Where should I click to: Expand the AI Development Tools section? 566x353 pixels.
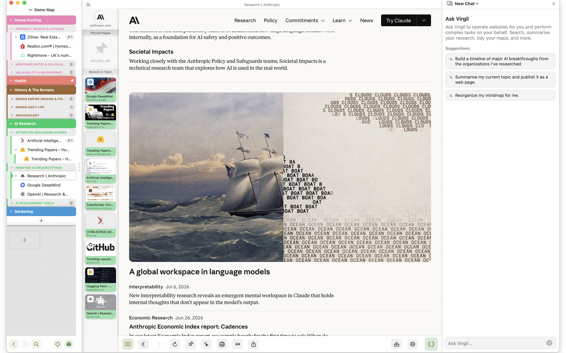click(x=12, y=203)
